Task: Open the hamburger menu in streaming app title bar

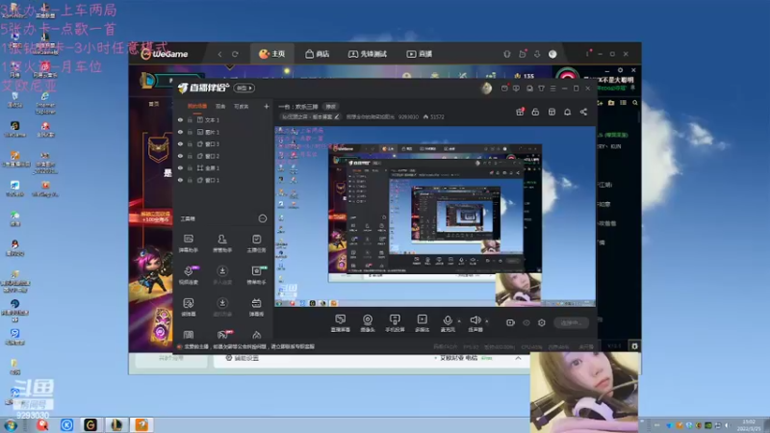Action: click(552, 89)
